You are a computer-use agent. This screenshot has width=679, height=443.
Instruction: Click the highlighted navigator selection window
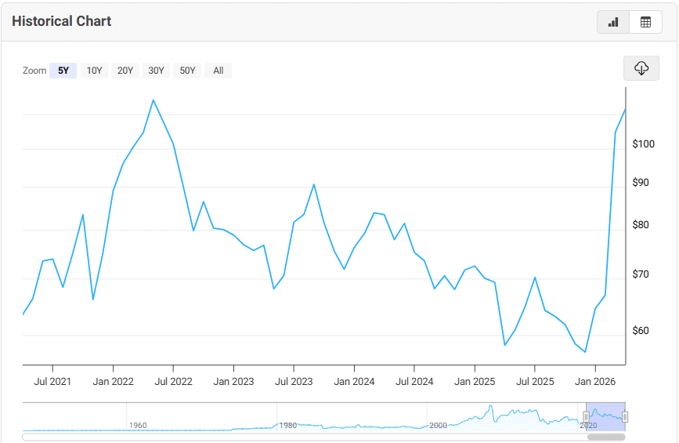[605, 416]
